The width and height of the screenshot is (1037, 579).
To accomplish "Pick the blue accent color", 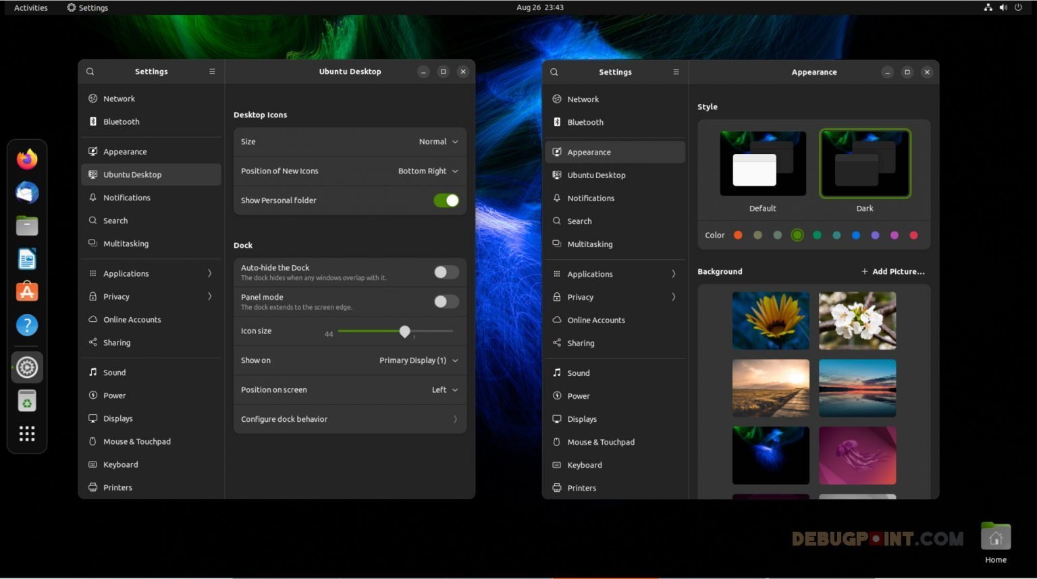I will pyautogui.click(x=855, y=236).
